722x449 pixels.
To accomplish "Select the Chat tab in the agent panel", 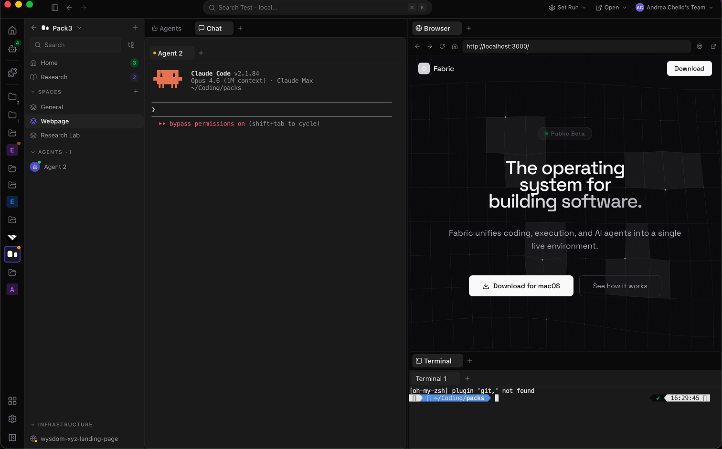I will tap(213, 28).
